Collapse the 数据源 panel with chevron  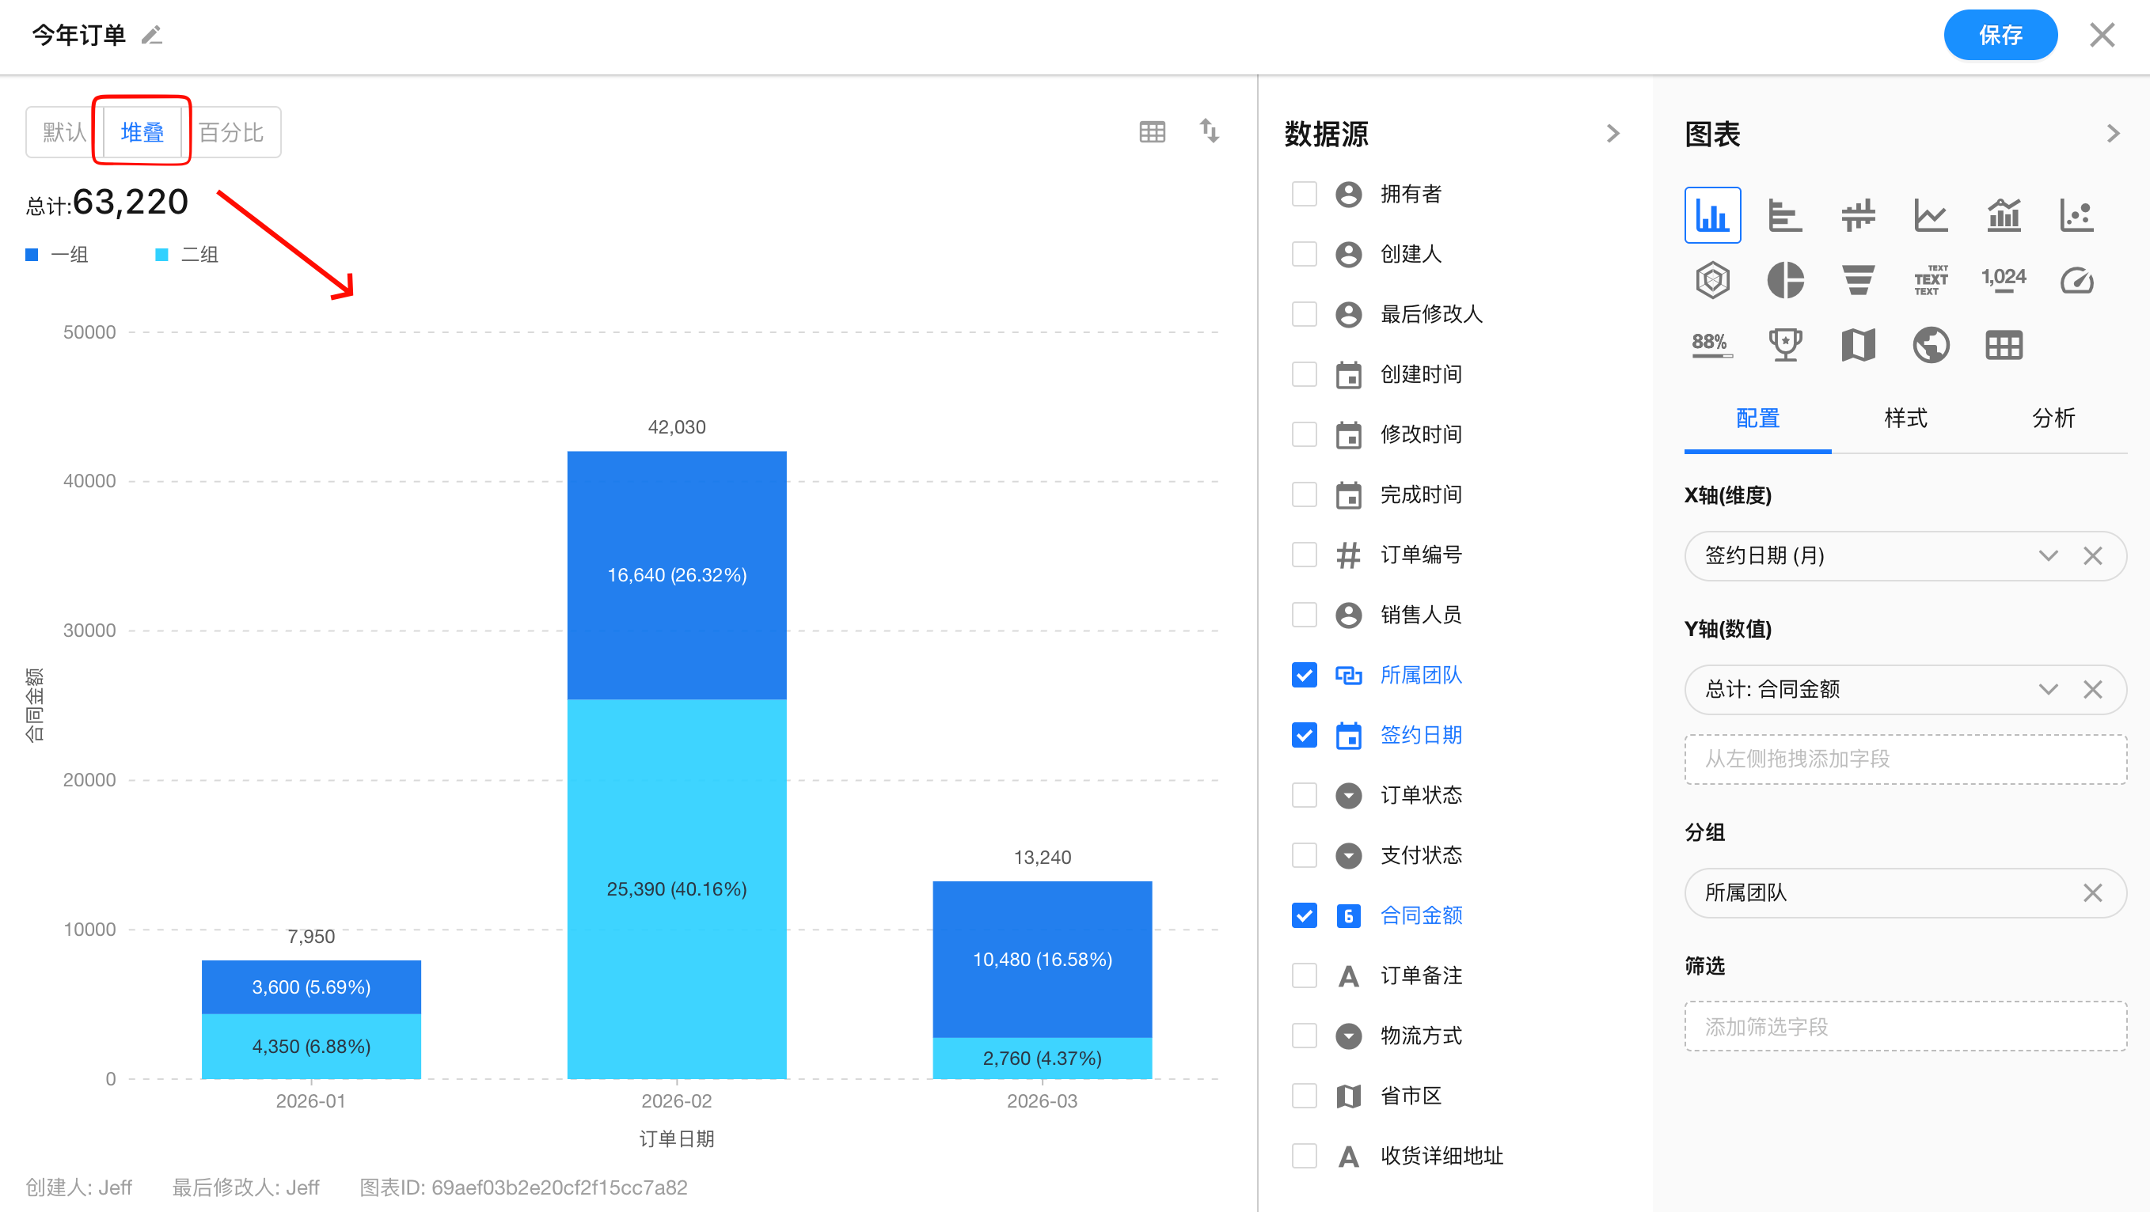click(x=1612, y=134)
